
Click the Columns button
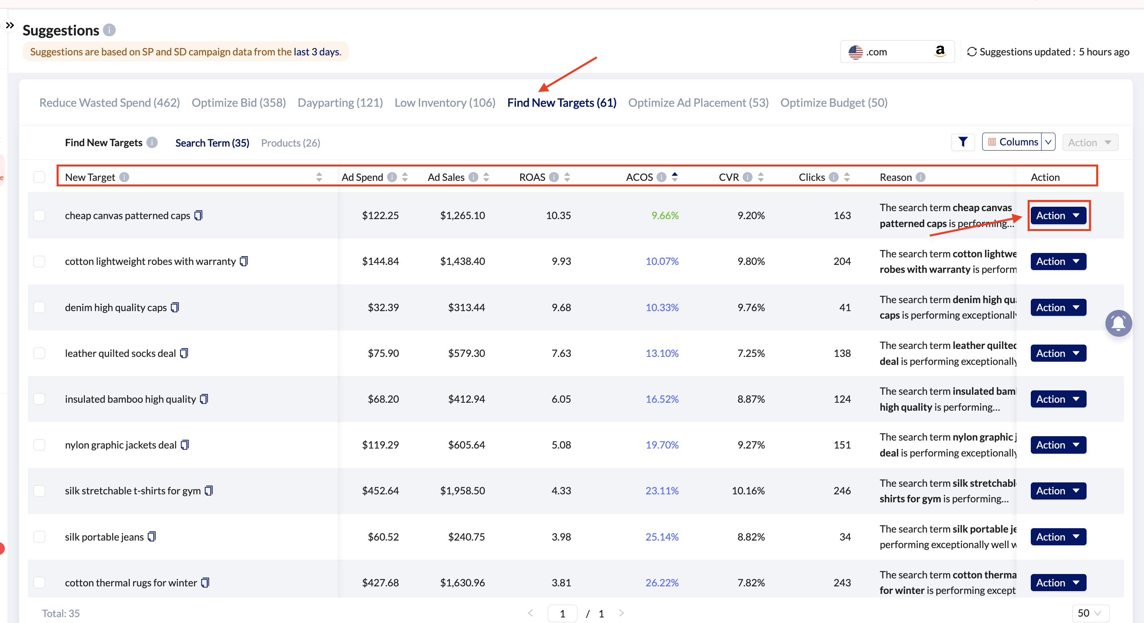click(1012, 142)
